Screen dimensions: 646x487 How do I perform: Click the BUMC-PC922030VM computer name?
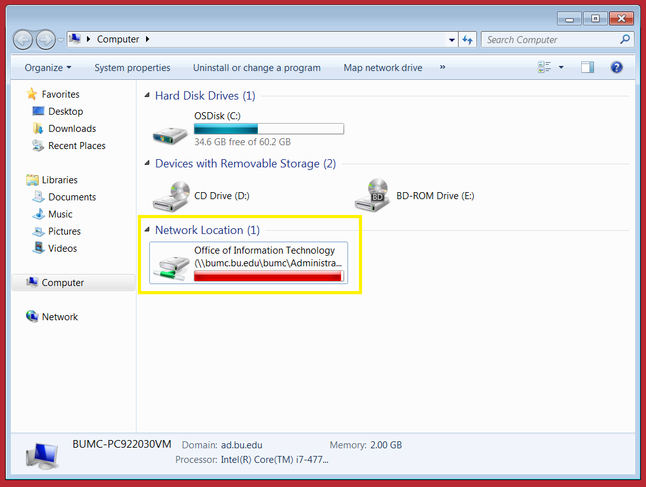[122, 445]
